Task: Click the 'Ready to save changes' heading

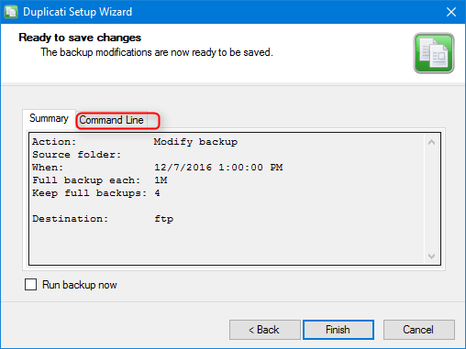Action: [x=80, y=38]
